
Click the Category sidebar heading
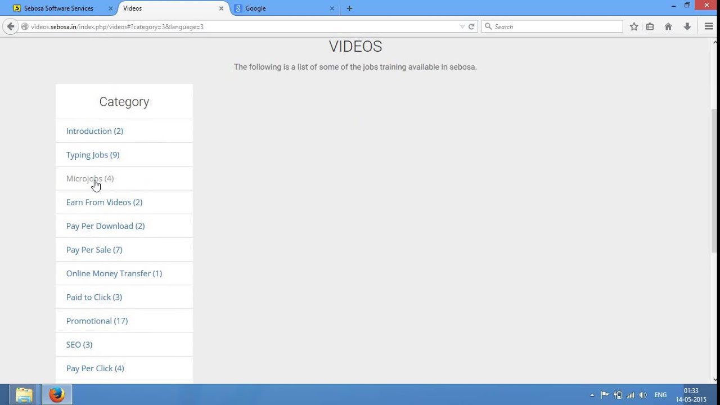point(124,102)
